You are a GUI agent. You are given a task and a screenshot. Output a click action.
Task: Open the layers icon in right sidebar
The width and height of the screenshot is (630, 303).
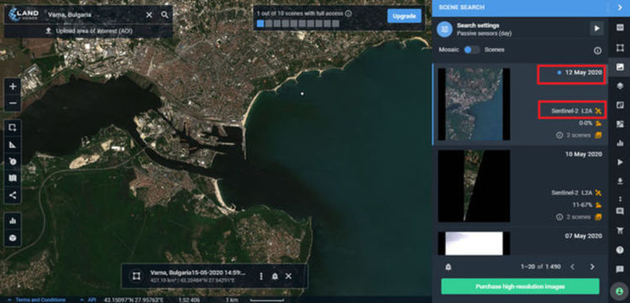coord(620,86)
